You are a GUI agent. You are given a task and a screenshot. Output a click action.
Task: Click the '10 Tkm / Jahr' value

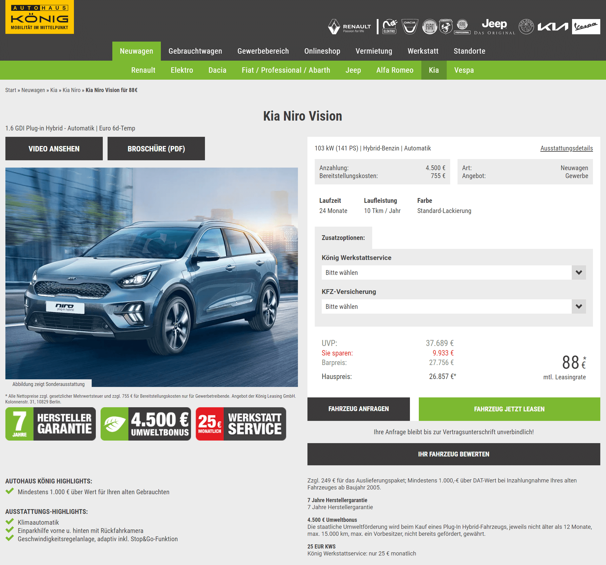pyautogui.click(x=382, y=211)
